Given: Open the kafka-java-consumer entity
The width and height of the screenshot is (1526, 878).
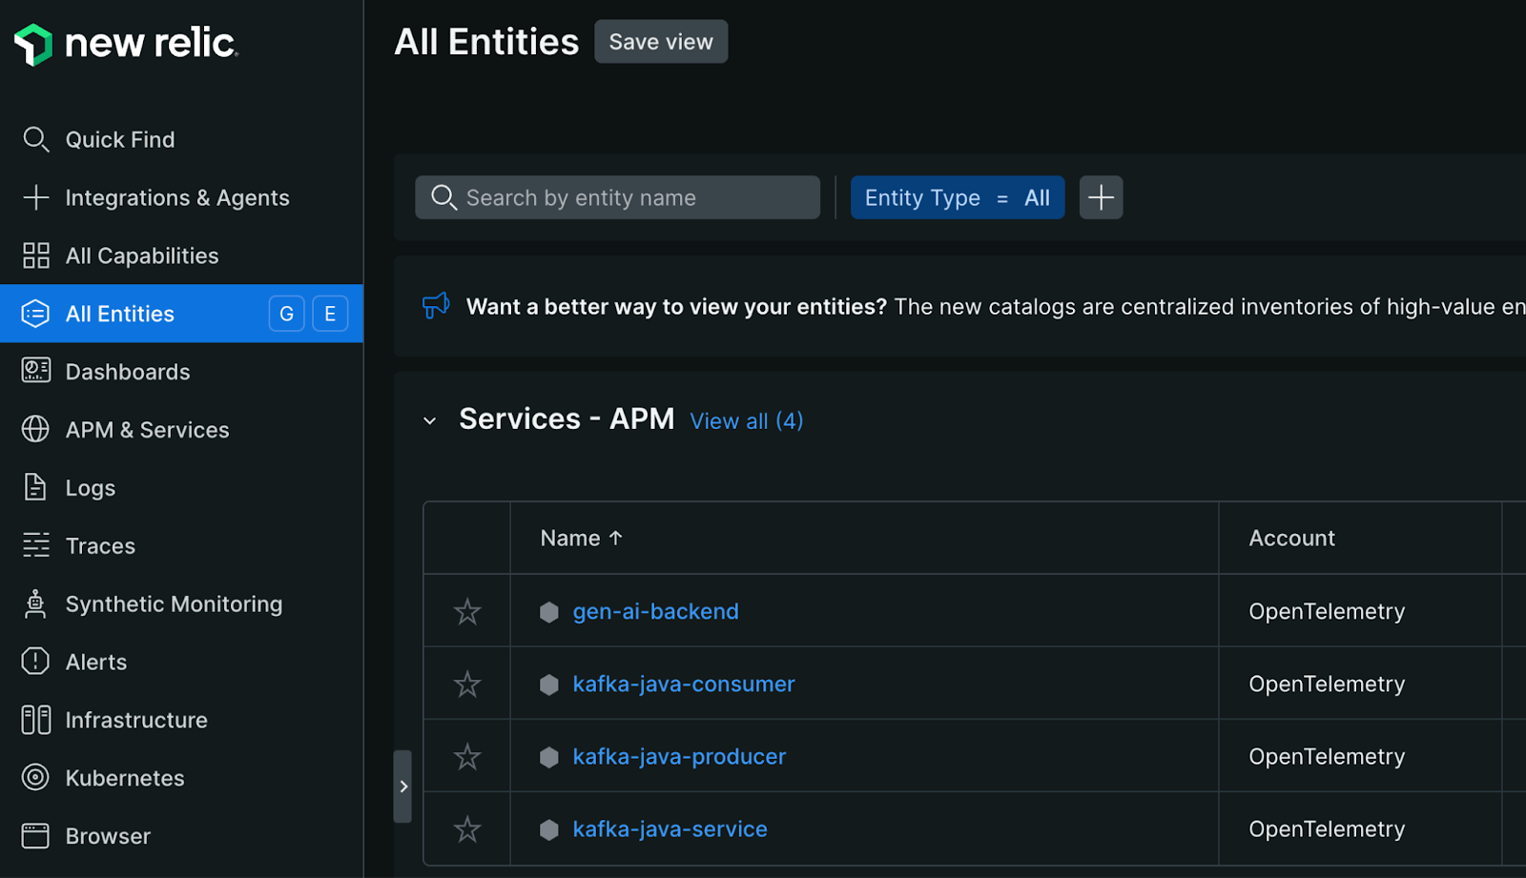Looking at the screenshot, I should tap(684, 684).
